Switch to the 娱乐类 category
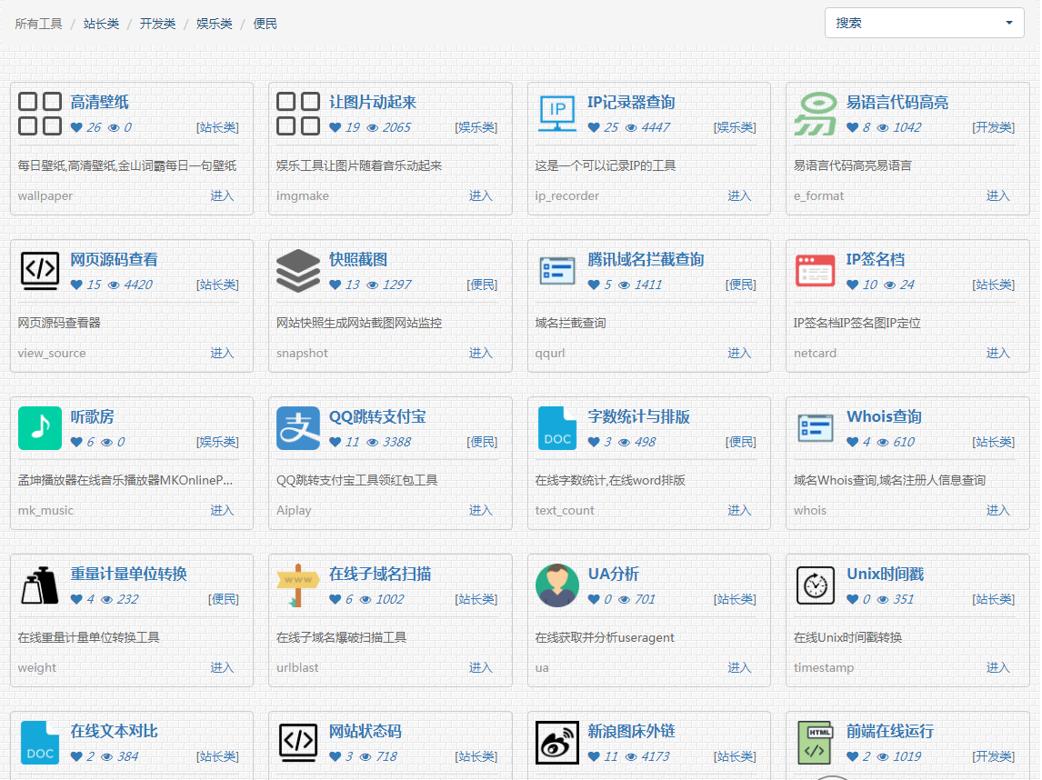This screenshot has width=1042, height=780. tap(214, 24)
